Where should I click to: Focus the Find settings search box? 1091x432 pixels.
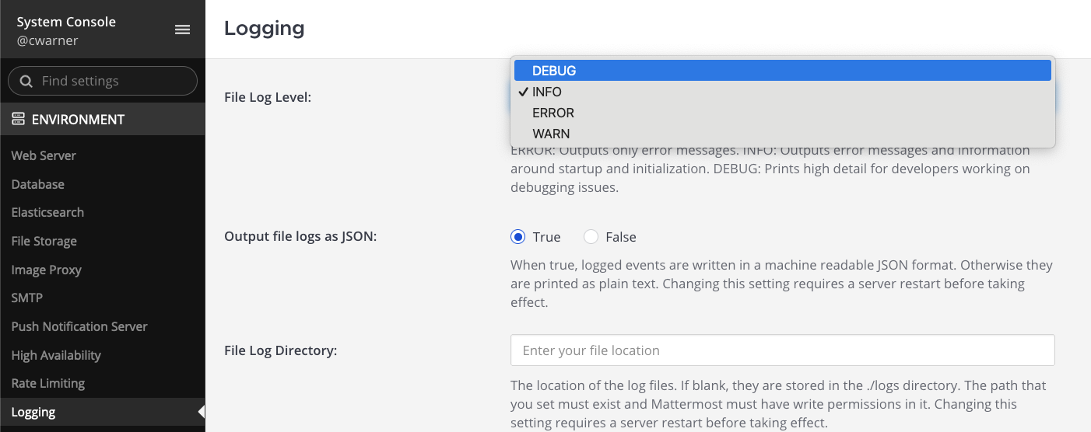(x=113, y=81)
